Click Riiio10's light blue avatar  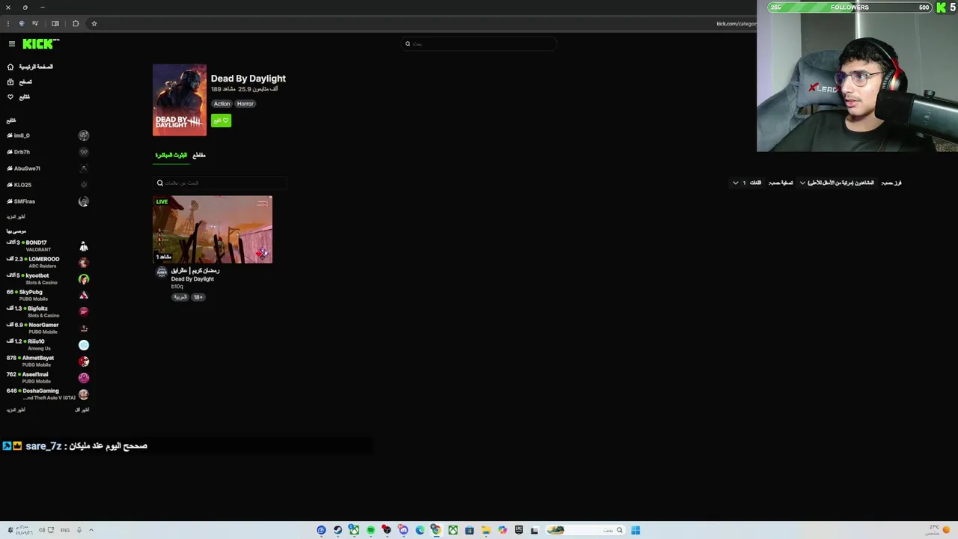click(x=84, y=345)
